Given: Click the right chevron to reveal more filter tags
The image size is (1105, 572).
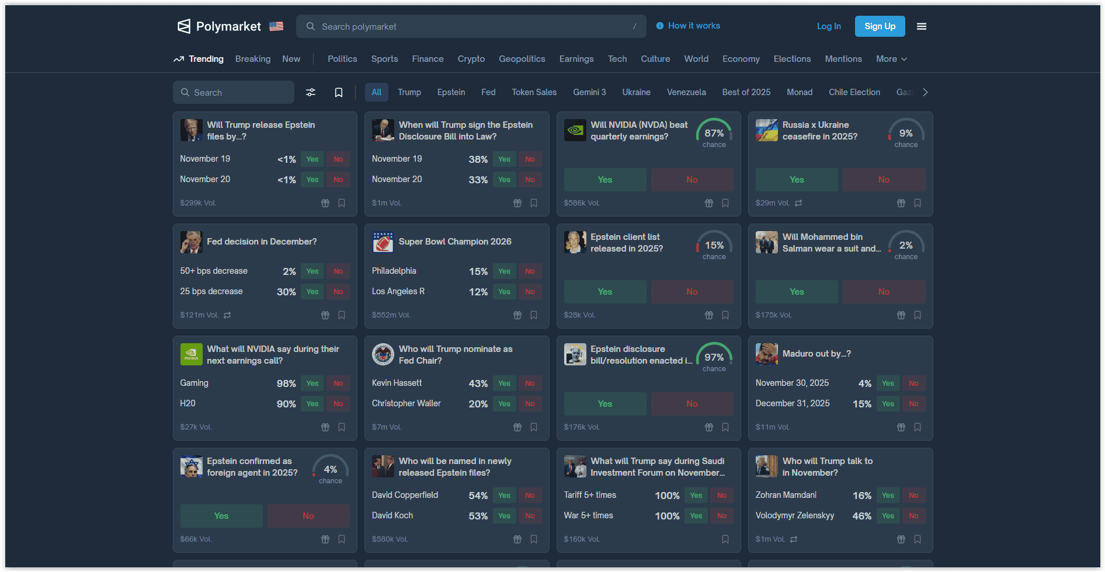Looking at the screenshot, I should 925,92.
